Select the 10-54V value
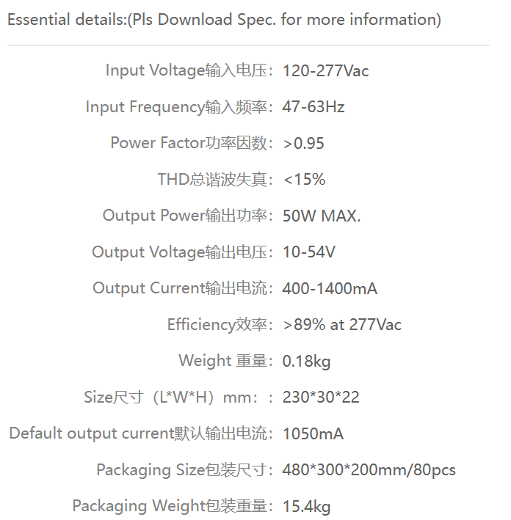The height and width of the screenshot is (520, 511). coord(309,252)
